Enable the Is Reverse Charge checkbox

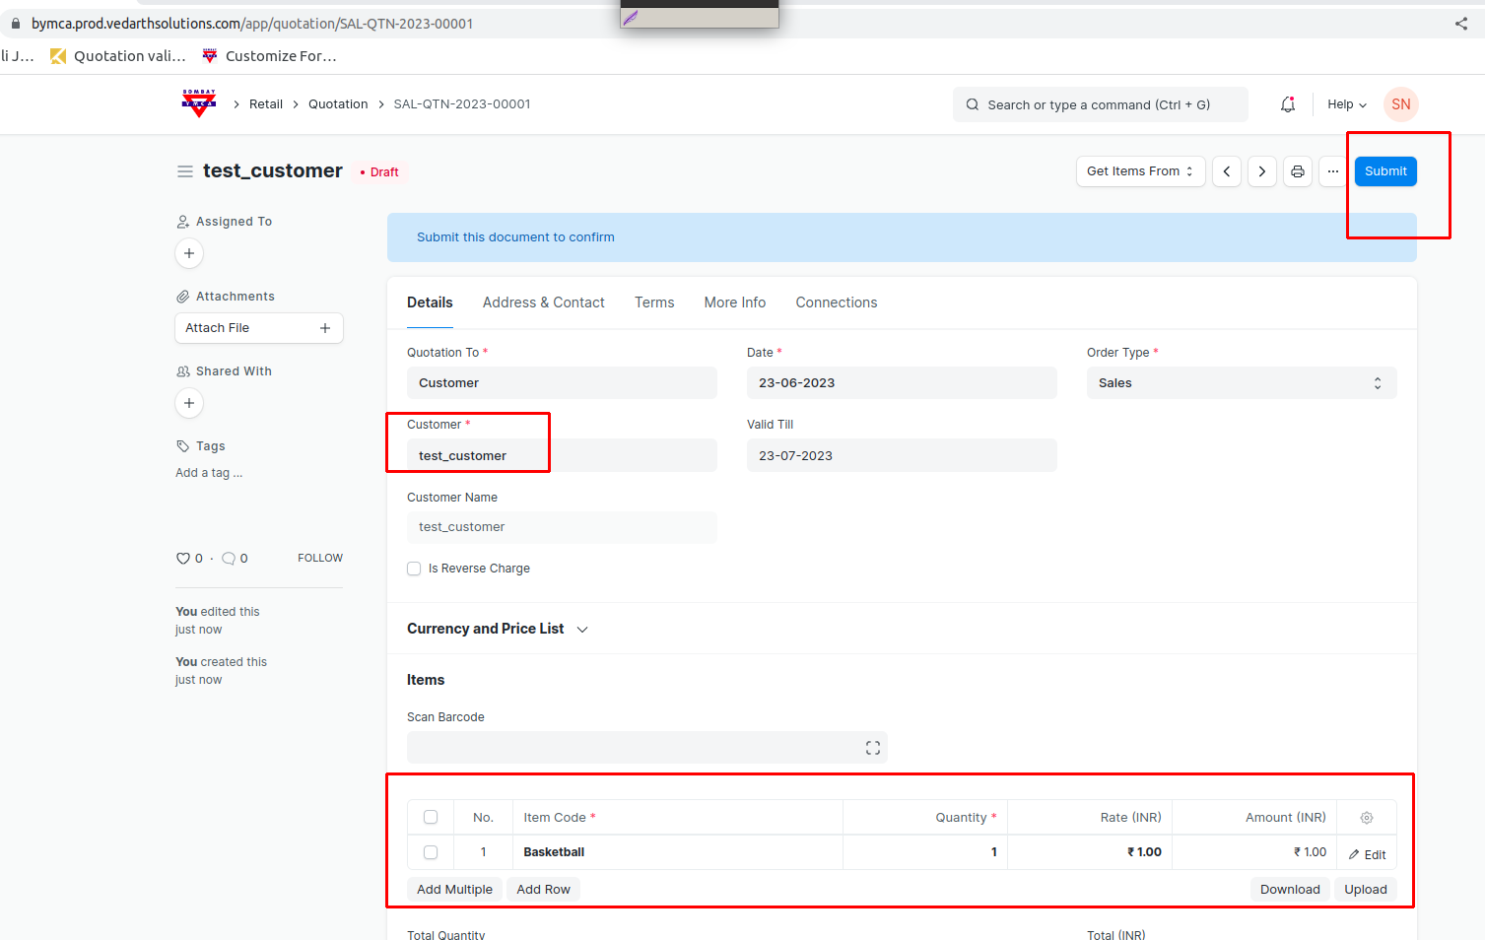coord(414,569)
